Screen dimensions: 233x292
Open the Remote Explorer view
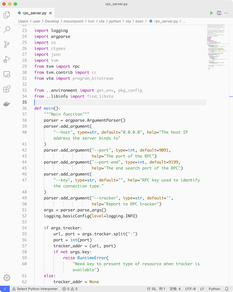7,74
